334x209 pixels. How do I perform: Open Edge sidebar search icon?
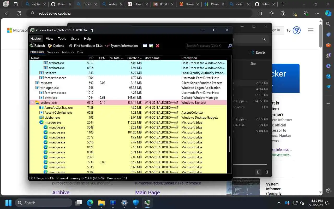(x=328, y=24)
